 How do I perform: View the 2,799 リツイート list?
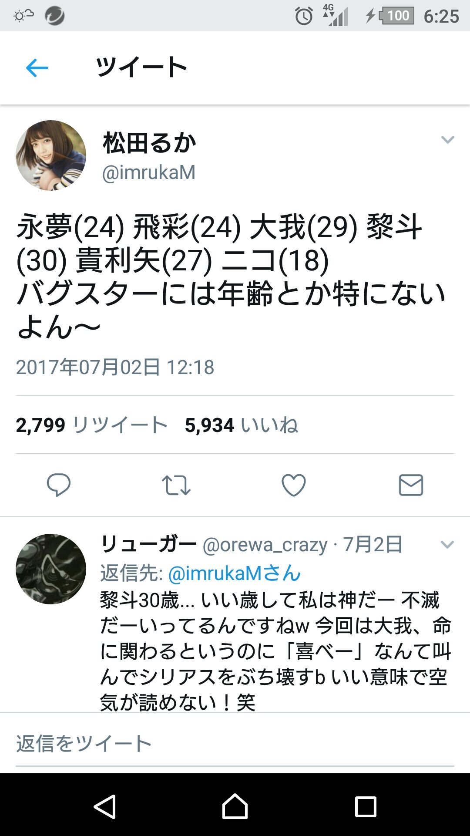tap(92, 425)
